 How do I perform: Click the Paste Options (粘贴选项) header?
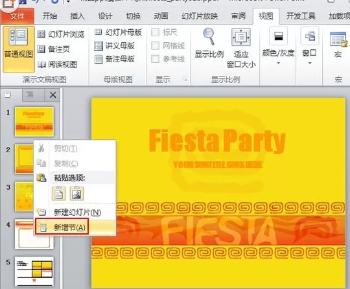(x=69, y=178)
